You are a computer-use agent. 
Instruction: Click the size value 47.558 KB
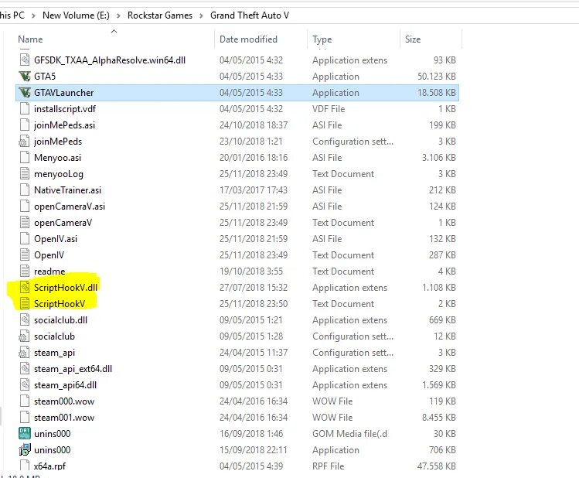click(437, 466)
